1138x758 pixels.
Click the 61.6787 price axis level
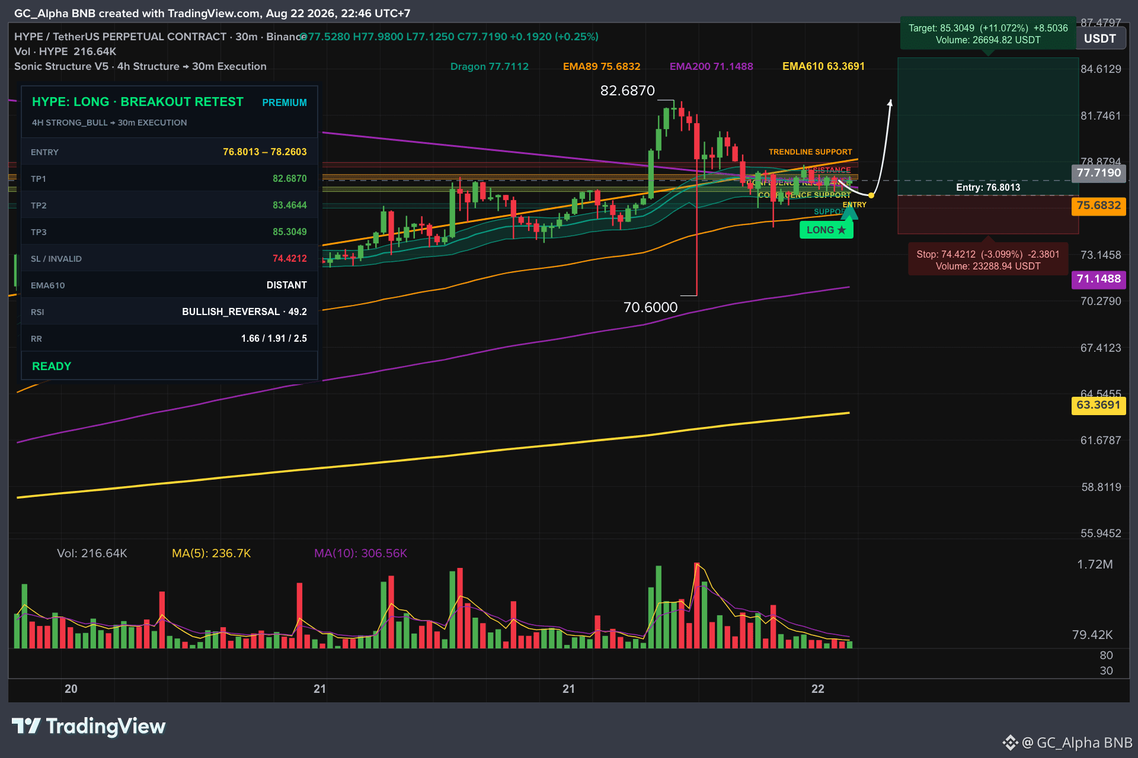tap(1101, 441)
